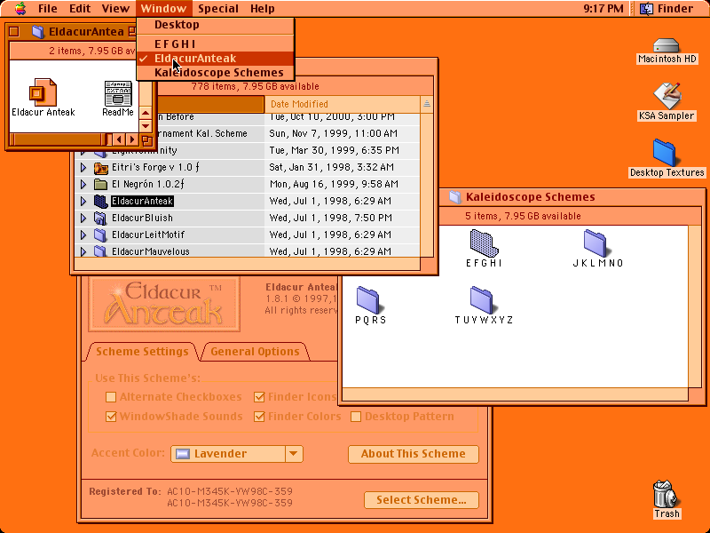Image resolution: width=710 pixels, height=533 pixels.
Task: Click the El Negrón 1.0.2f folder icon
Action: click(x=100, y=185)
